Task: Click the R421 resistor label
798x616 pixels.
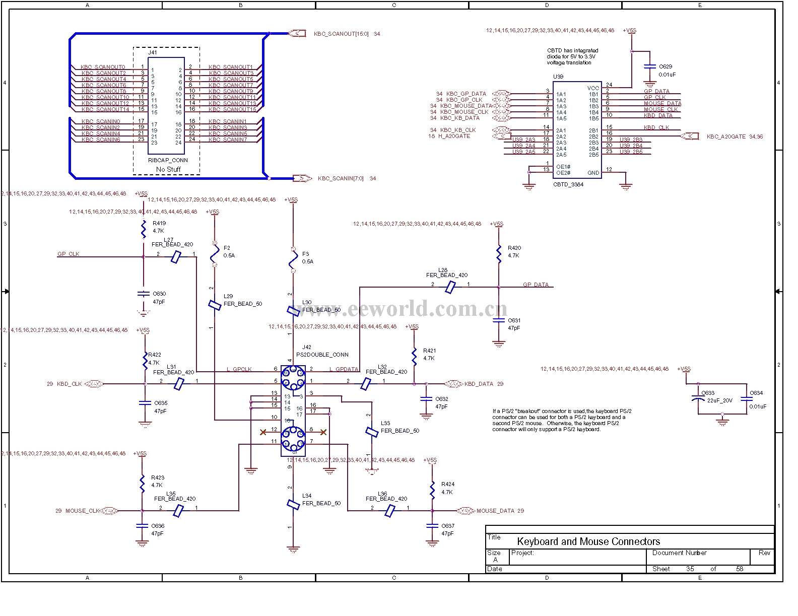Action: click(430, 351)
